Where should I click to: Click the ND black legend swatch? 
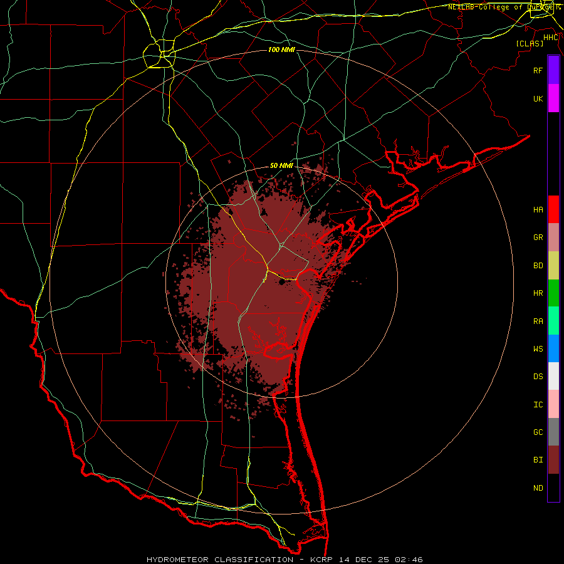click(x=553, y=488)
